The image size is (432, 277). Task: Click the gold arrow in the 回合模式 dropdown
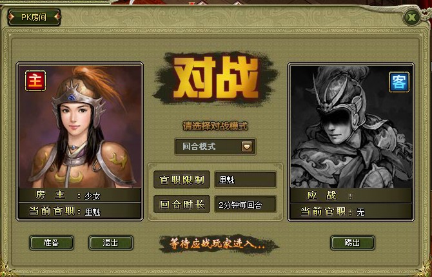point(247,147)
